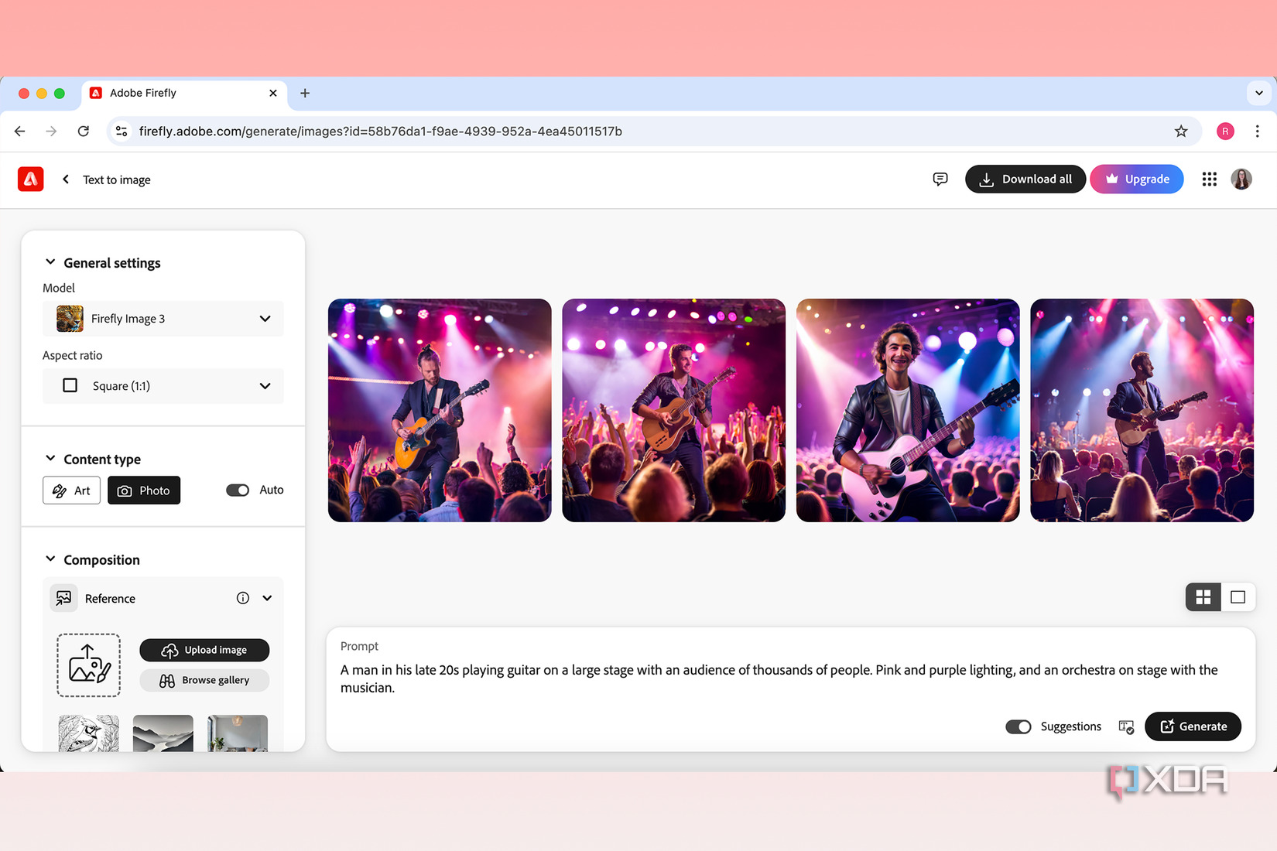Screen dimensions: 1277x851
Task: Select the Photo content type
Action: 144,490
